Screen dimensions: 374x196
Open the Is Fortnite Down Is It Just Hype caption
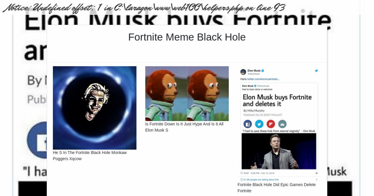(184, 127)
